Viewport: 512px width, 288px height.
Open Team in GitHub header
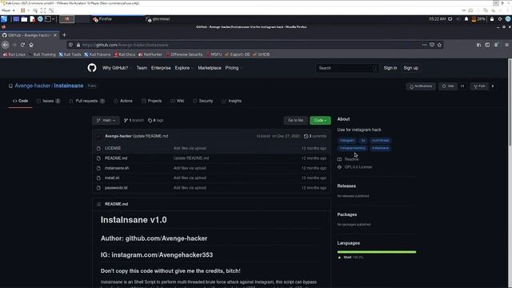coord(142,68)
